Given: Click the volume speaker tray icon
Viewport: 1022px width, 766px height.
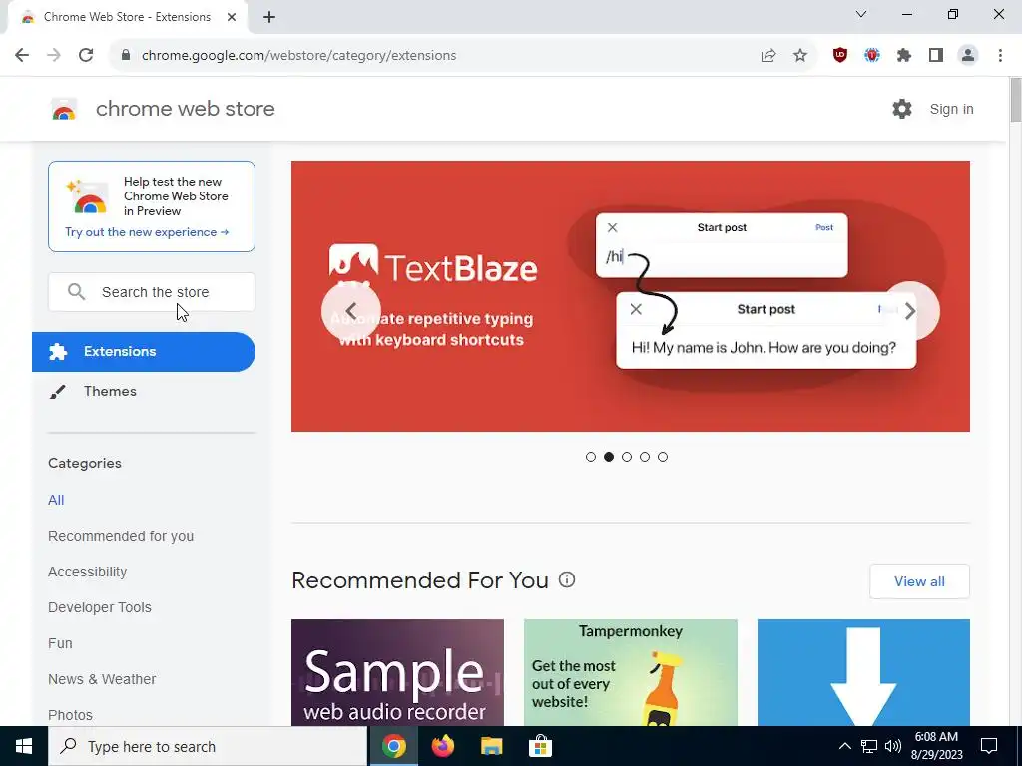Looking at the screenshot, I should pyautogui.click(x=893, y=746).
